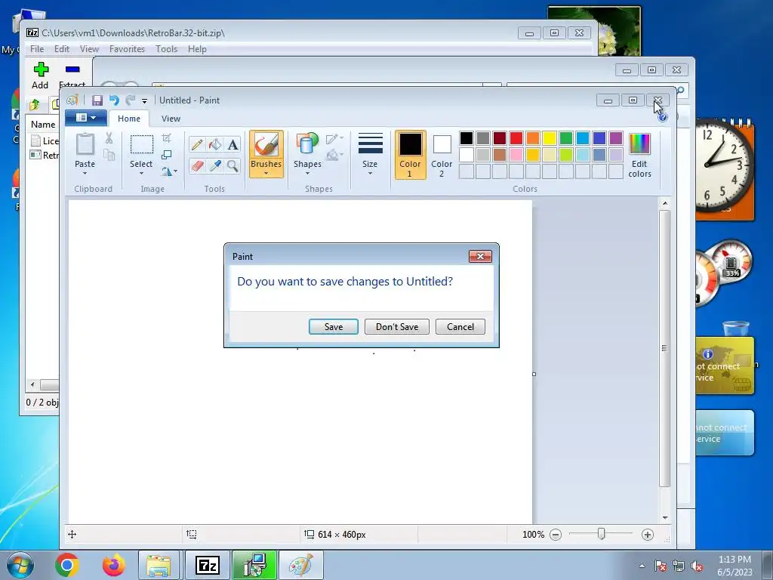Open the Paint application menu dropdown
Screen dimensions: 773x580
(86, 118)
